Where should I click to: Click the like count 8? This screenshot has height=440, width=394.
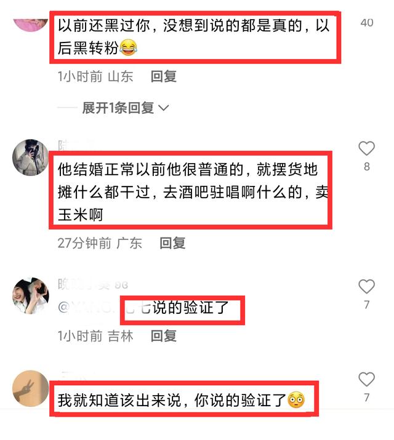[367, 167]
